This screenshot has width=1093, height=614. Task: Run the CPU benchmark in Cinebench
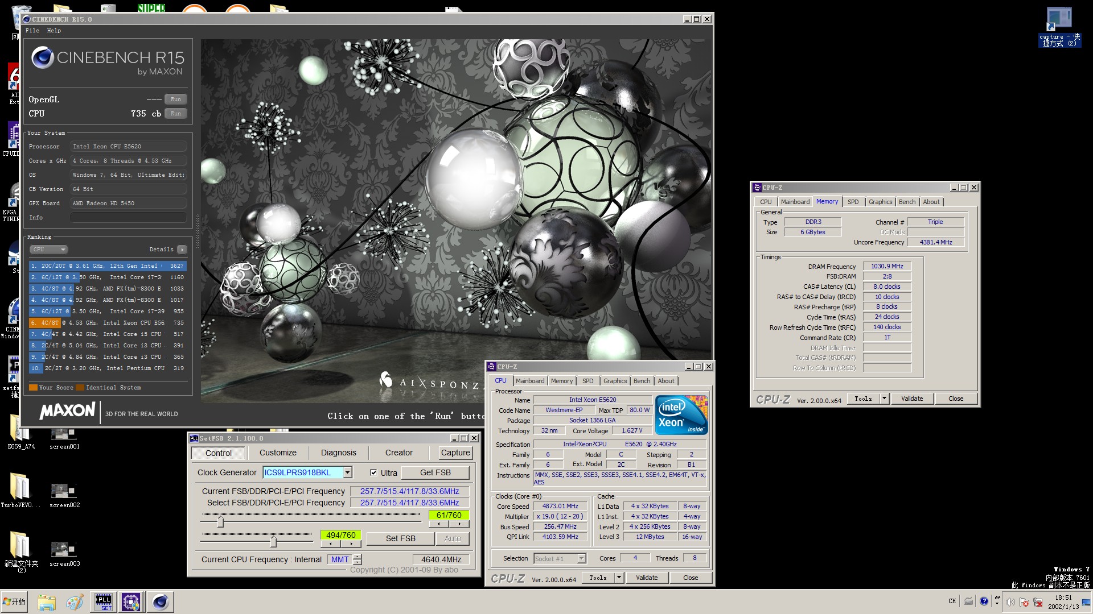coord(176,114)
